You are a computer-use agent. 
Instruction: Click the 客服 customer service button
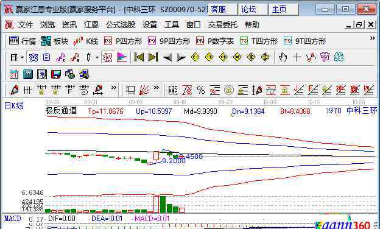pyautogui.click(x=222, y=10)
